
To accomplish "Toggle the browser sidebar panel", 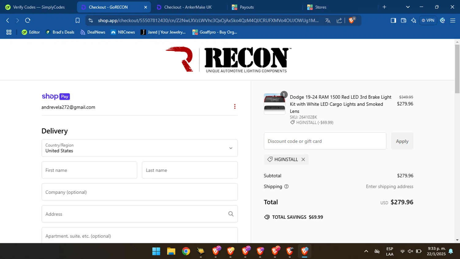I will tap(393, 20).
